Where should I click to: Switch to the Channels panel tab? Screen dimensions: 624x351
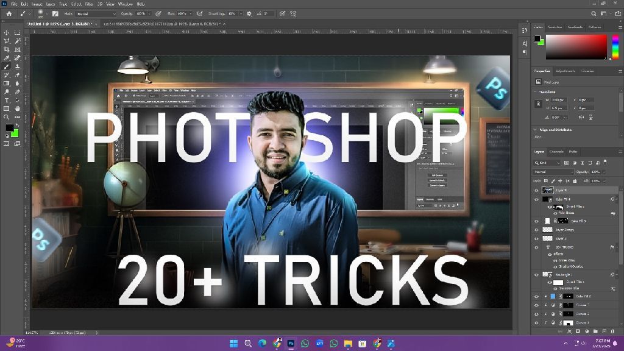click(556, 152)
